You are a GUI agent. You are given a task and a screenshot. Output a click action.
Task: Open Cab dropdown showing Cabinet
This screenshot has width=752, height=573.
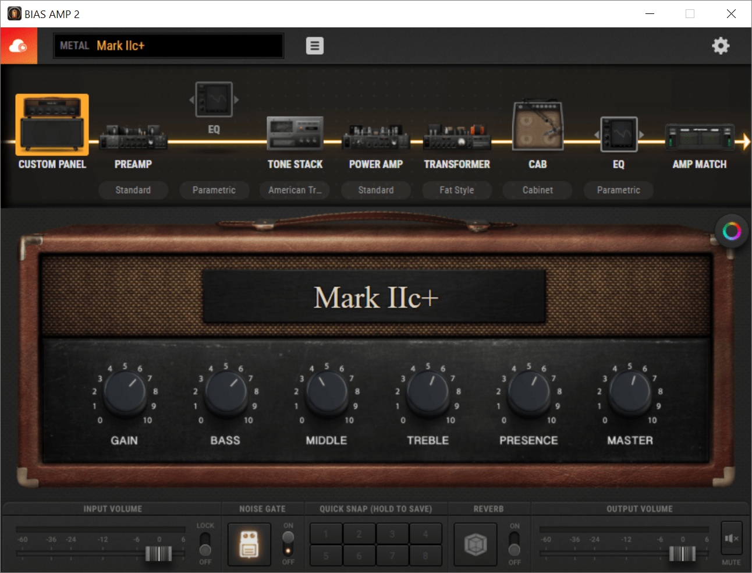[538, 190]
